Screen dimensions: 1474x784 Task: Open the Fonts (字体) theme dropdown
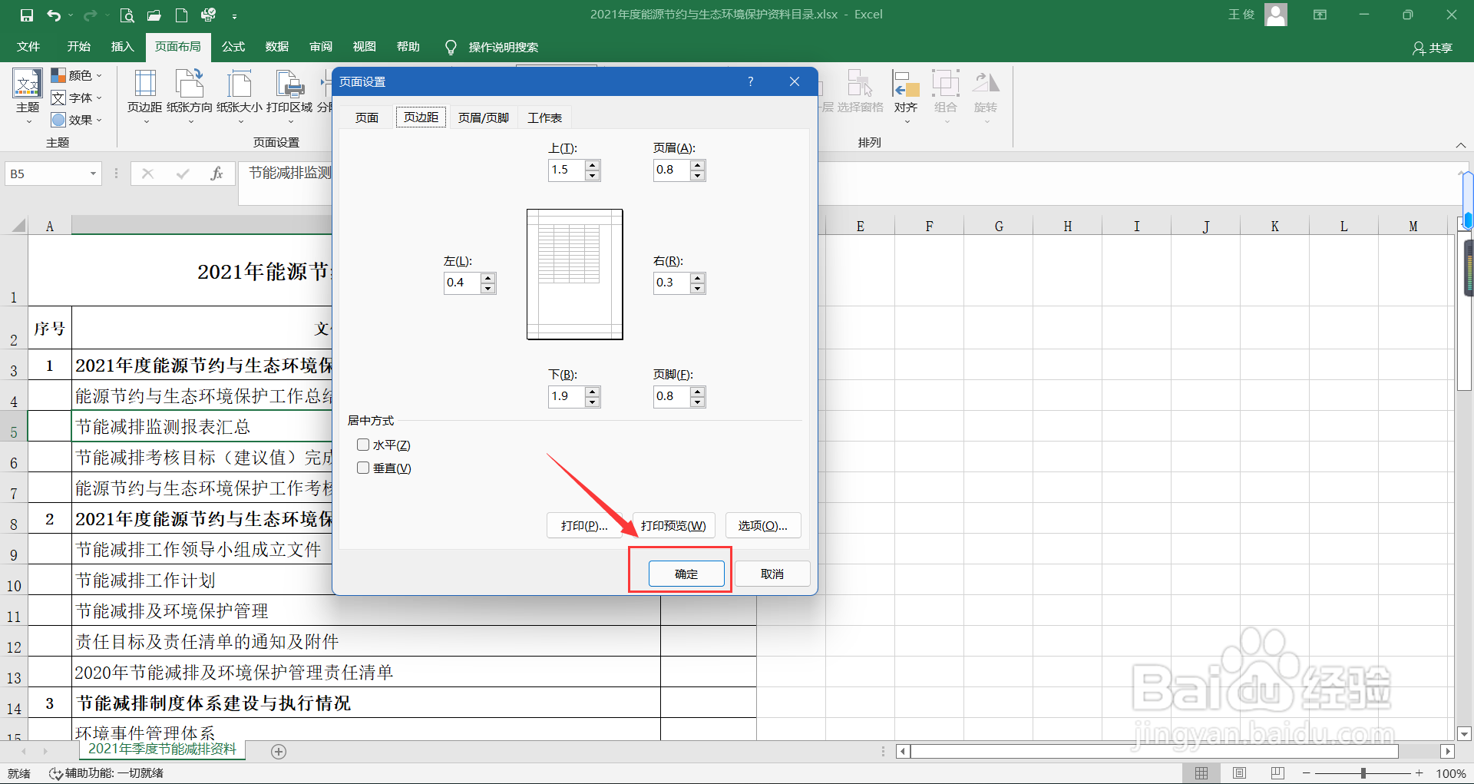pos(77,98)
